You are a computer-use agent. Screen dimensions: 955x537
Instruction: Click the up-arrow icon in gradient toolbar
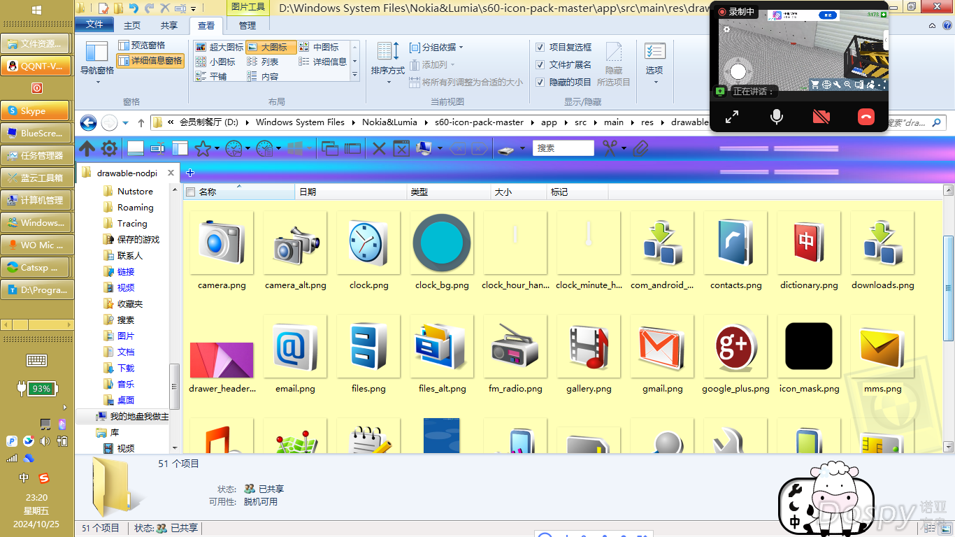(x=87, y=148)
